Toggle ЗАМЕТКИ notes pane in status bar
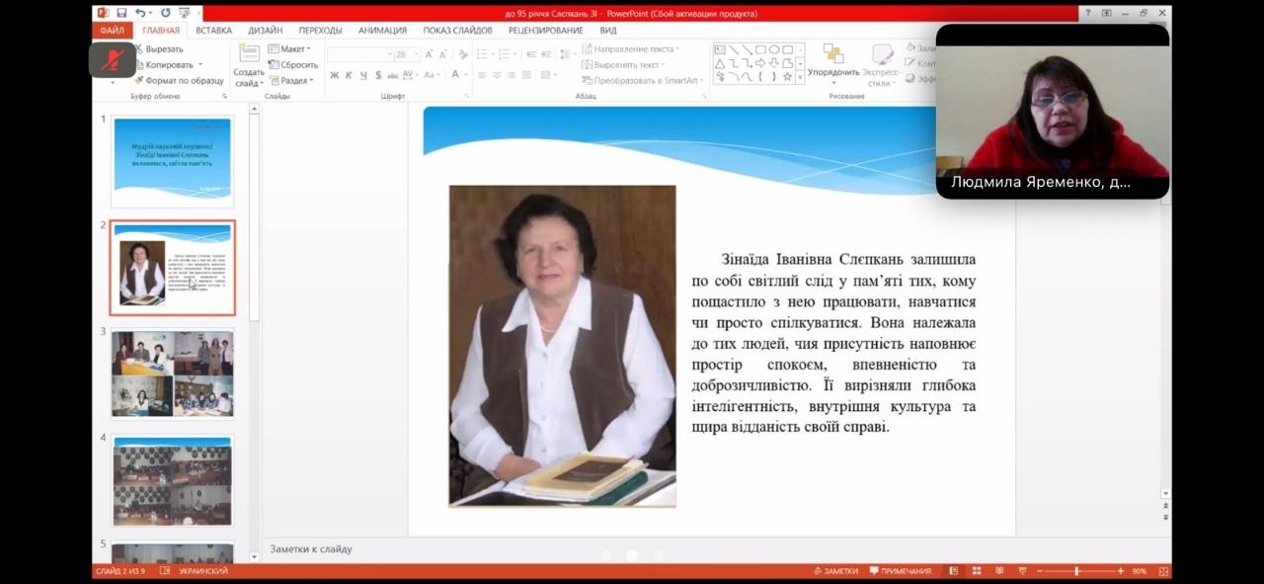The height and width of the screenshot is (584, 1264). [x=835, y=571]
